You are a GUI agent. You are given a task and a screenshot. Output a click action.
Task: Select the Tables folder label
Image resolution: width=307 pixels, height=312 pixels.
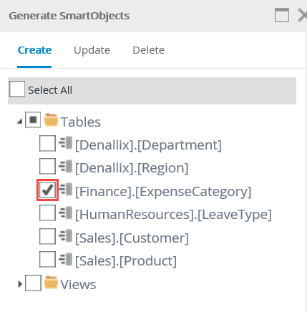(x=81, y=122)
